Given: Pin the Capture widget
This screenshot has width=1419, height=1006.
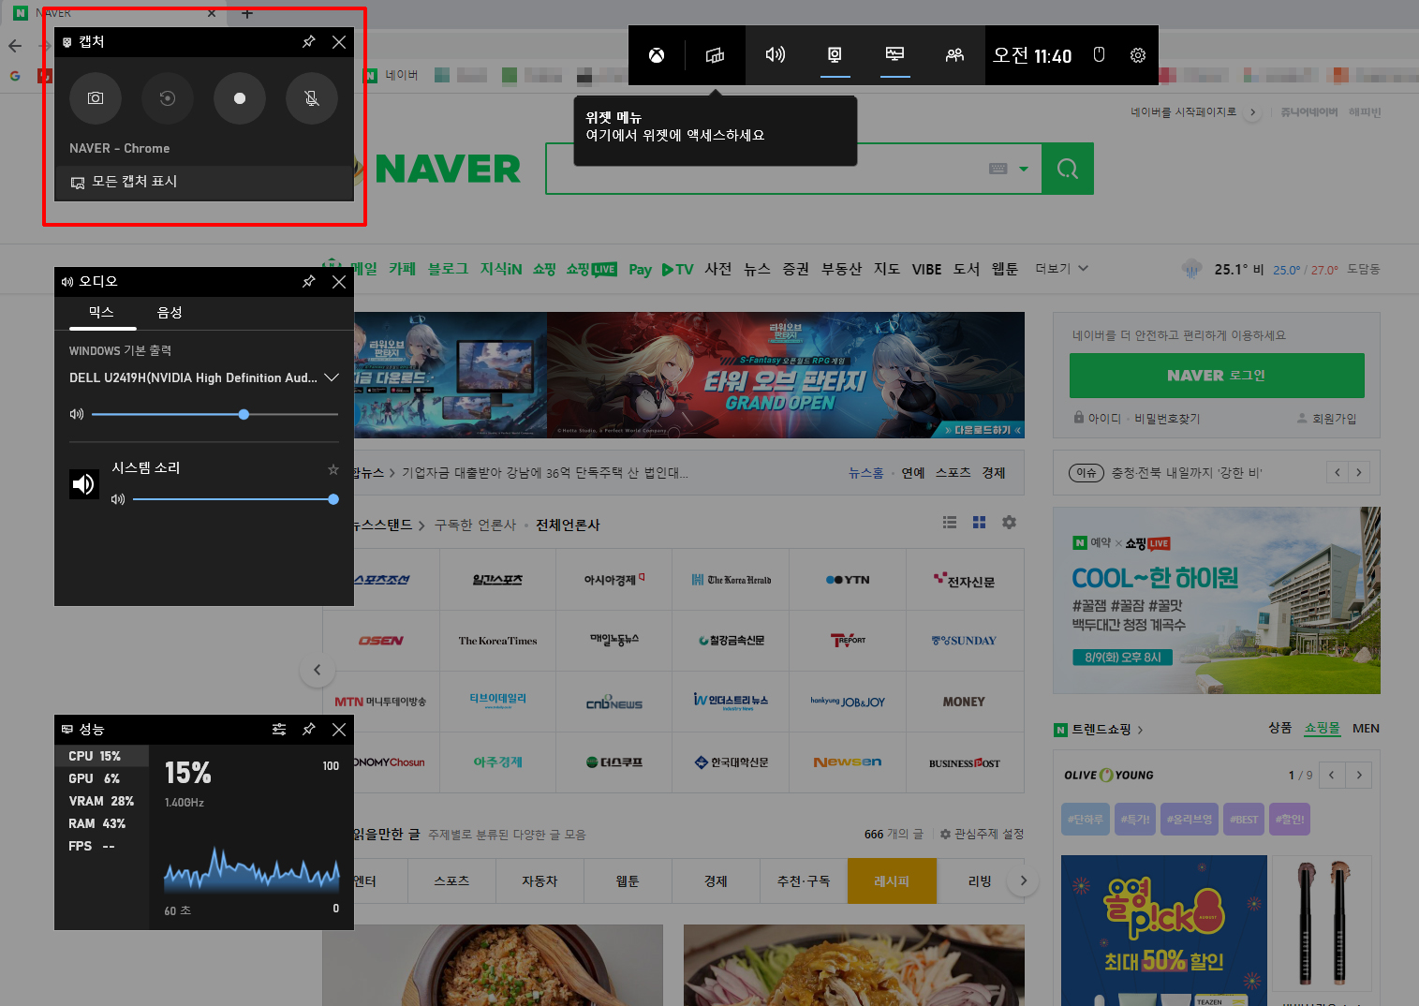Looking at the screenshot, I should coord(309,42).
